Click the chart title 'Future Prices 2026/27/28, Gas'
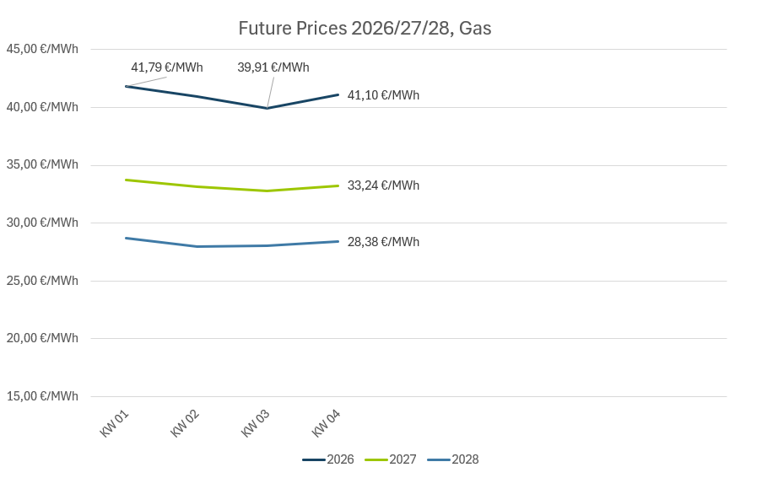778x478 pixels. click(x=365, y=29)
